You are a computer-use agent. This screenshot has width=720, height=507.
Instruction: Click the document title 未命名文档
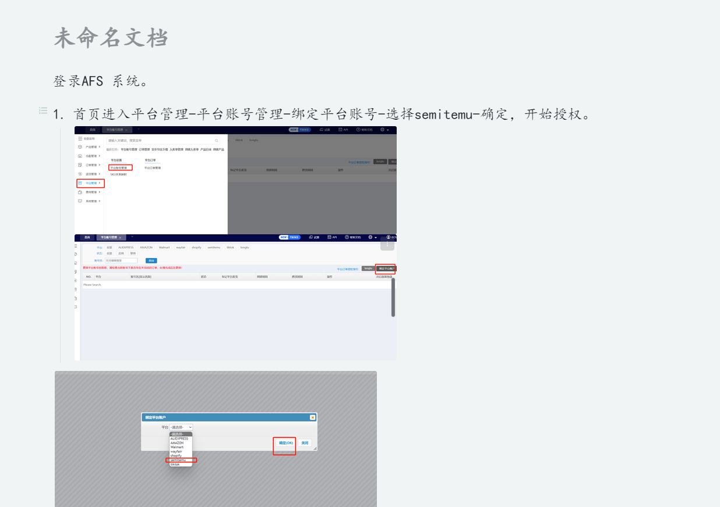(x=111, y=38)
